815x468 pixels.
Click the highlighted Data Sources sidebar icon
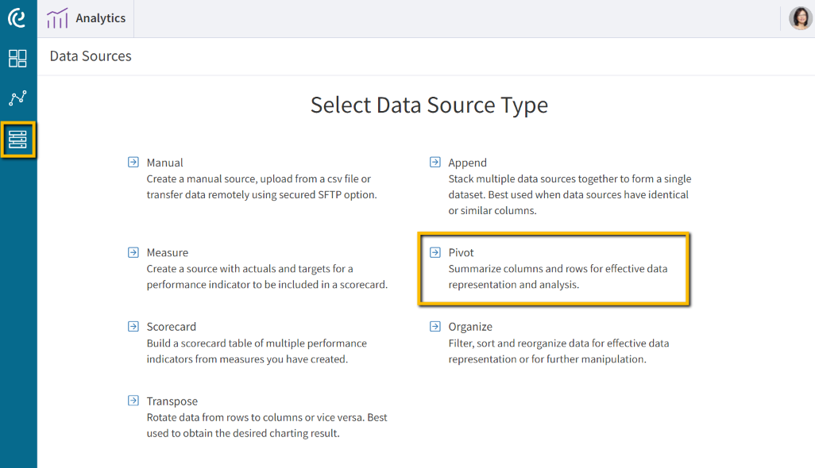17,139
